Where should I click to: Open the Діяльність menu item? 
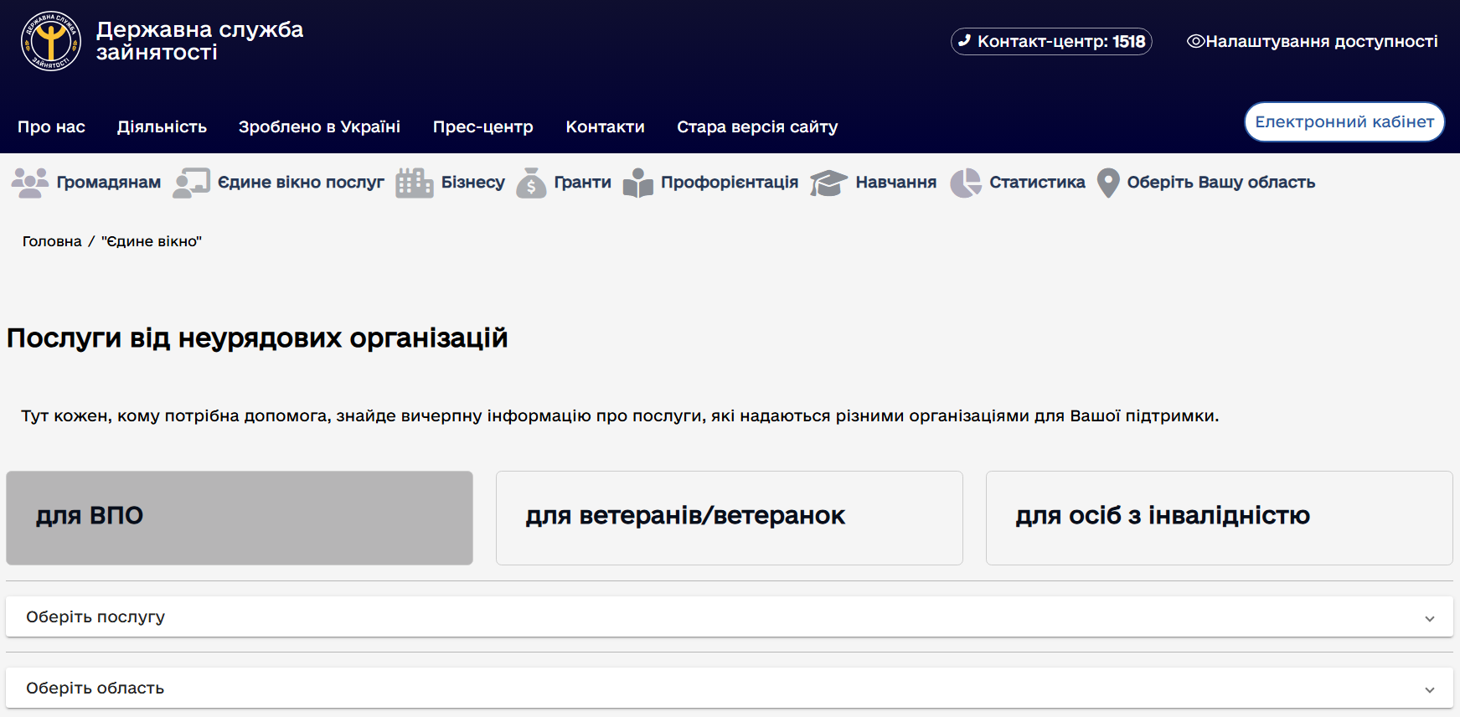(x=162, y=126)
